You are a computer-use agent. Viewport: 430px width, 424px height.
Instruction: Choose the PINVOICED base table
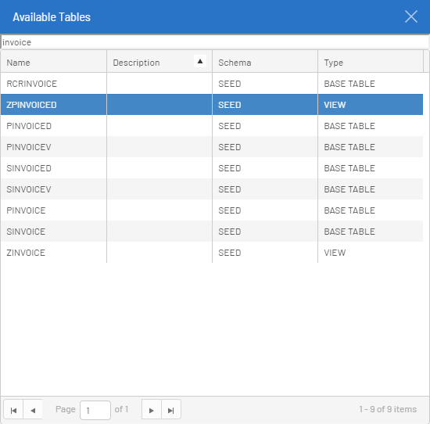(x=212, y=126)
